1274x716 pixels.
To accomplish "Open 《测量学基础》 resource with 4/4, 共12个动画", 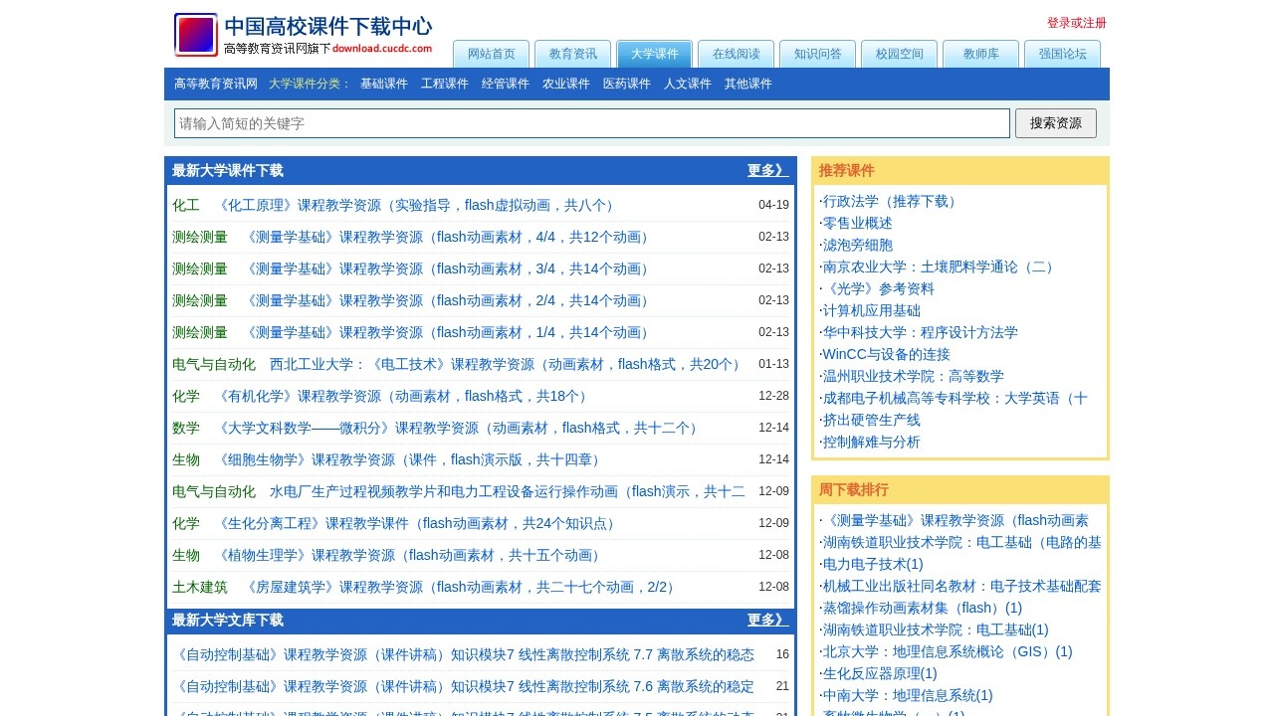I will pyautogui.click(x=448, y=237).
